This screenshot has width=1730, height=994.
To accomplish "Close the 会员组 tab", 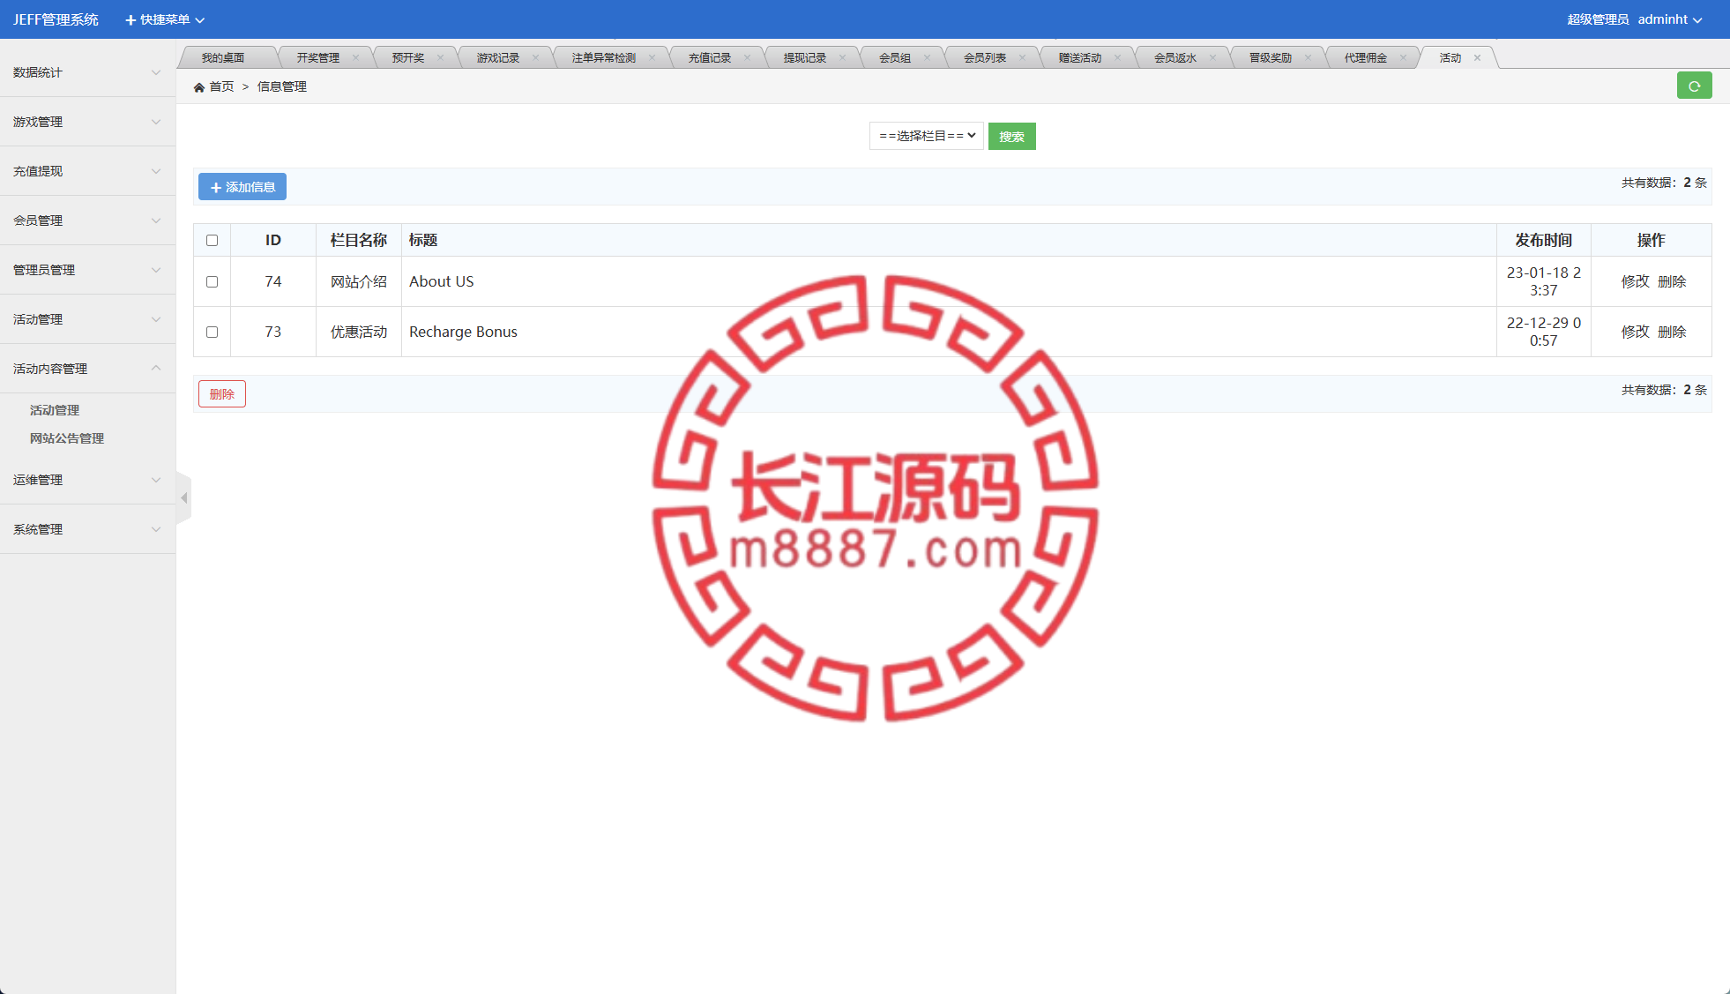I will tap(927, 58).
